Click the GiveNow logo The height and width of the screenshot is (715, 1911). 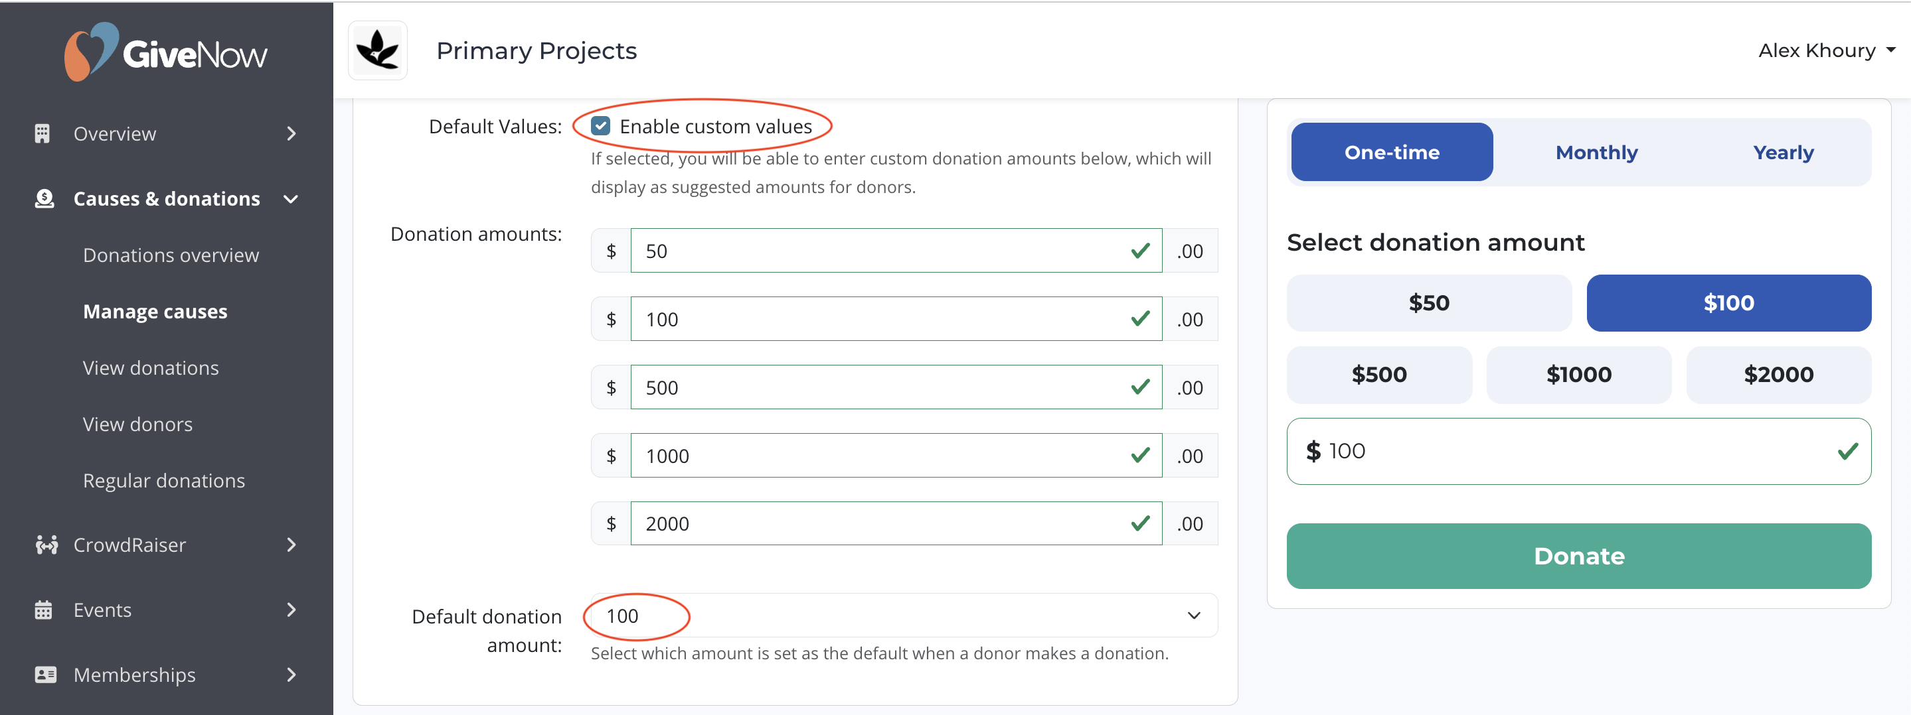click(165, 52)
